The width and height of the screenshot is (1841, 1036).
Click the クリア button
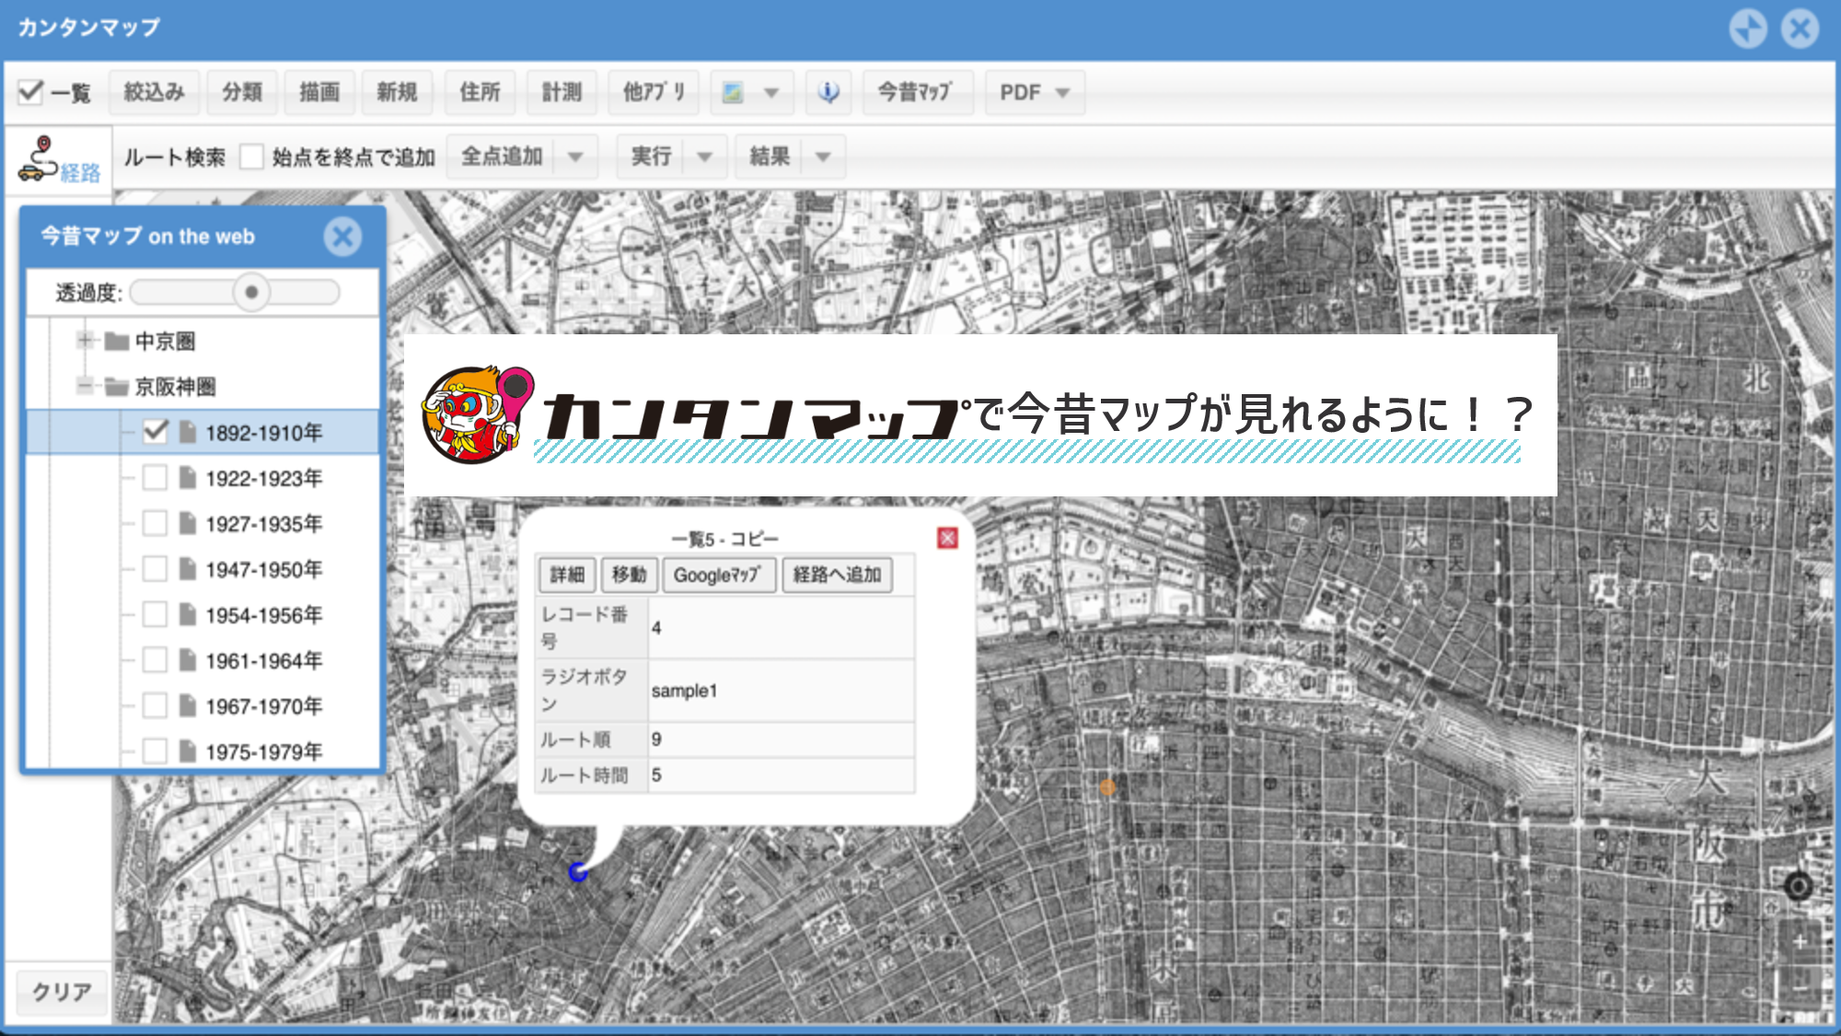(62, 992)
